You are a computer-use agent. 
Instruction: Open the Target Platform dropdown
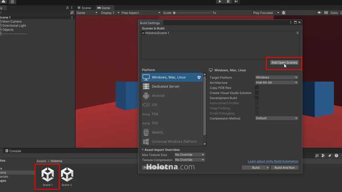pos(277,77)
